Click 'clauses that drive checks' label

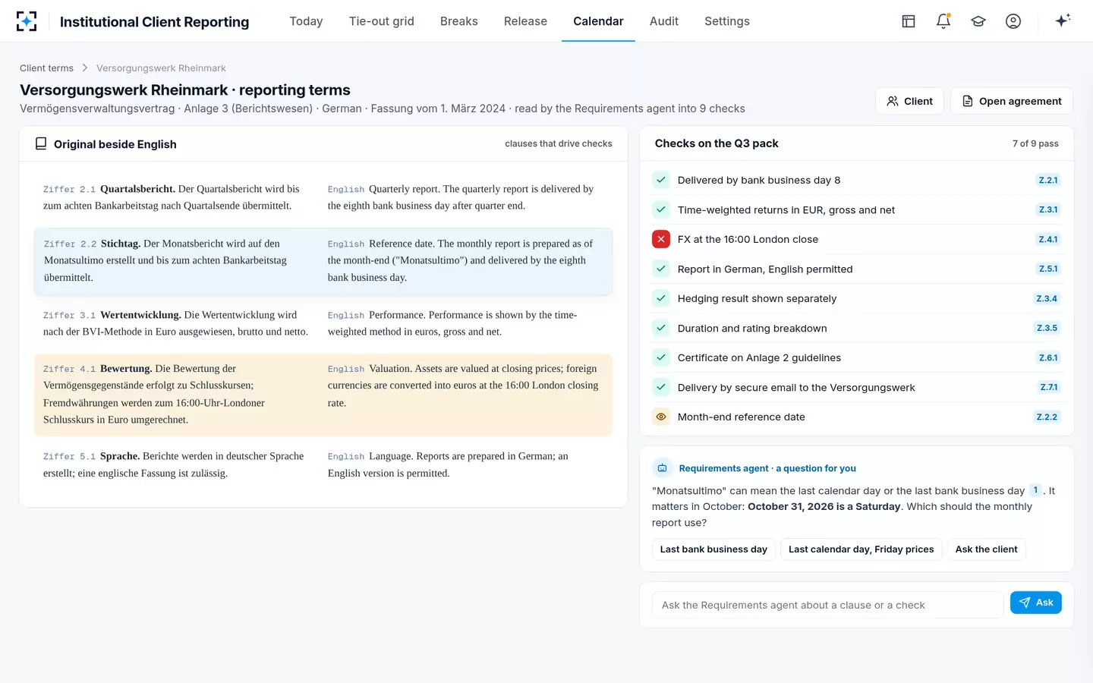559,143
